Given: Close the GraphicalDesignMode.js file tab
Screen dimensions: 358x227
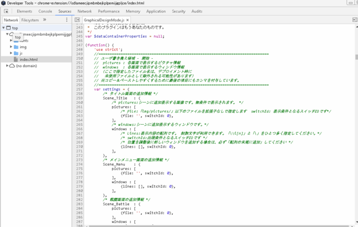Looking at the screenshot, I should pos(128,20).
